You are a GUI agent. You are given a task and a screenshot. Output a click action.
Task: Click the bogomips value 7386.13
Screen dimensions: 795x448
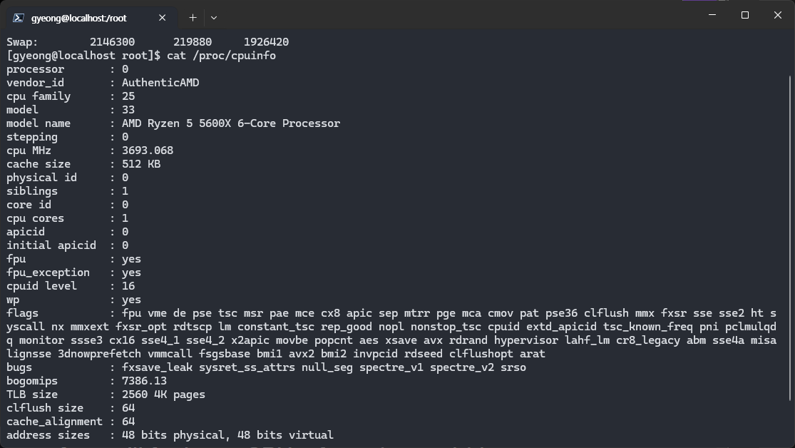pos(144,381)
